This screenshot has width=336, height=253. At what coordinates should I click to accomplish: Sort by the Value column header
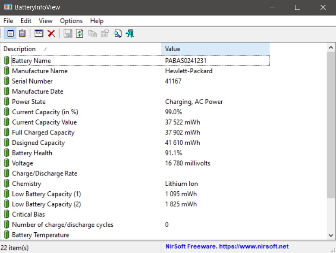215,49
